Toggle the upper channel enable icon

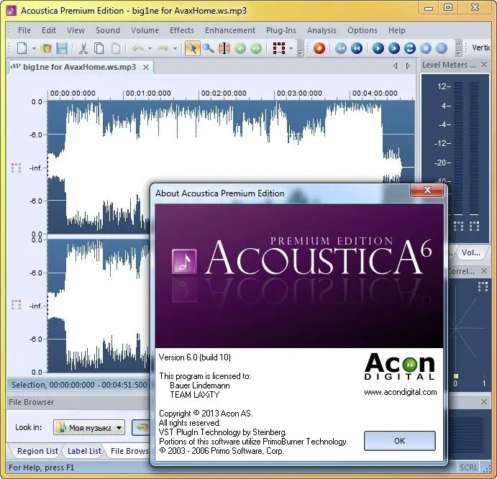click(x=16, y=168)
